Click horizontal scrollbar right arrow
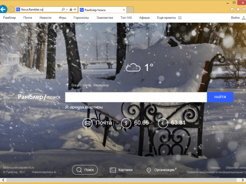246x184 pixels. click(243, 180)
